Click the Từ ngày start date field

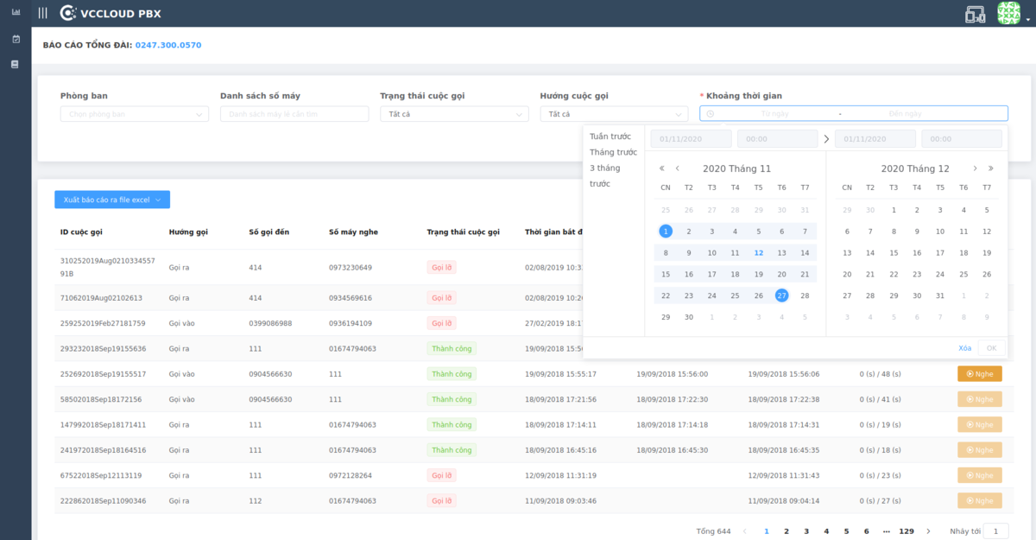(774, 114)
